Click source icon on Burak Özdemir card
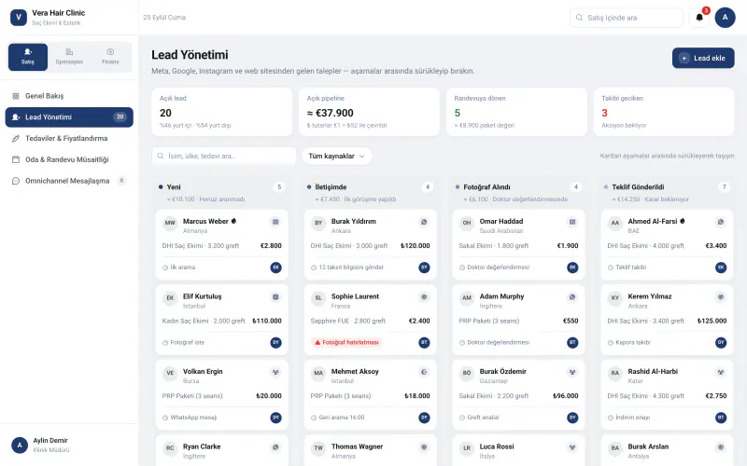Viewport: 747px width, 466px height. (572, 372)
